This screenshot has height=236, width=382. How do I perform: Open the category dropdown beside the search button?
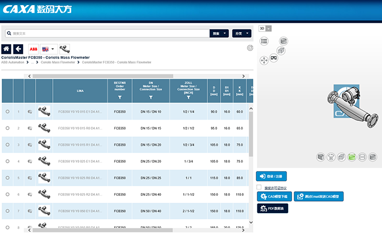[x=242, y=33]
